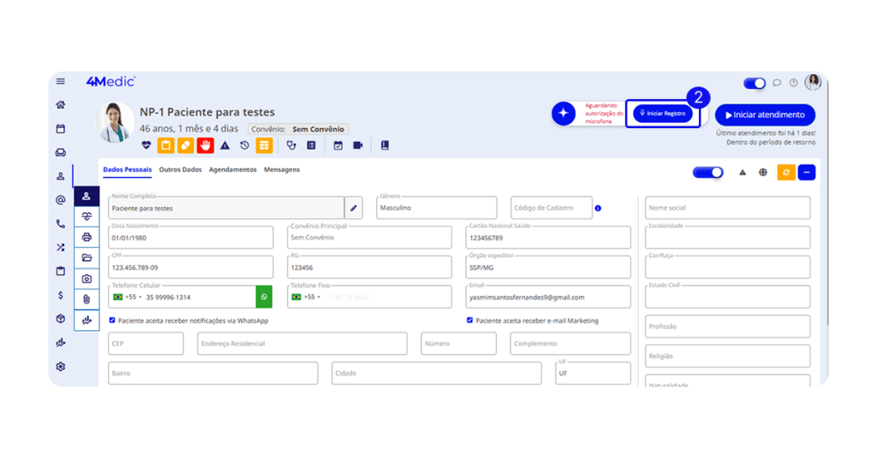Viewport: 877px width, 459px height.
Task: Uncheck the e-mail Marketing checkbox
Action: click(469, 321)
